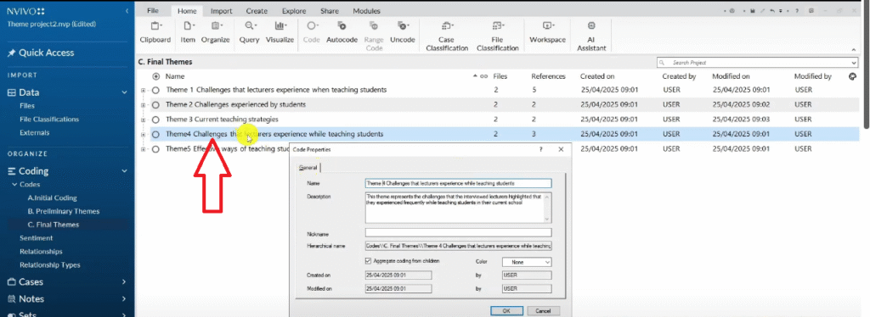Open the Color dropdown in Code Properties
Image resolution: width=870 pixels, height=317 pixels.
point(527,262)
